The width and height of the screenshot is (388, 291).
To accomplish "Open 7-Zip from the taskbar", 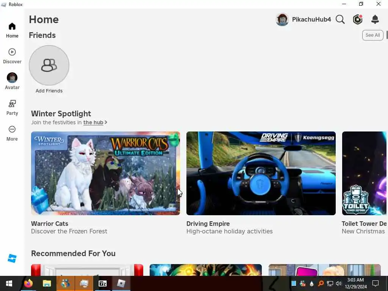I will click(x=102, y=283).
